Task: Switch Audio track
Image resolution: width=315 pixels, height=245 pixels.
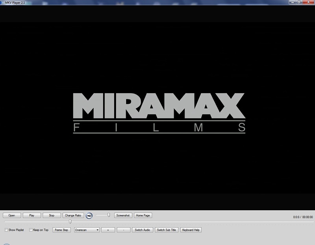Action: [x=143, y=230]
